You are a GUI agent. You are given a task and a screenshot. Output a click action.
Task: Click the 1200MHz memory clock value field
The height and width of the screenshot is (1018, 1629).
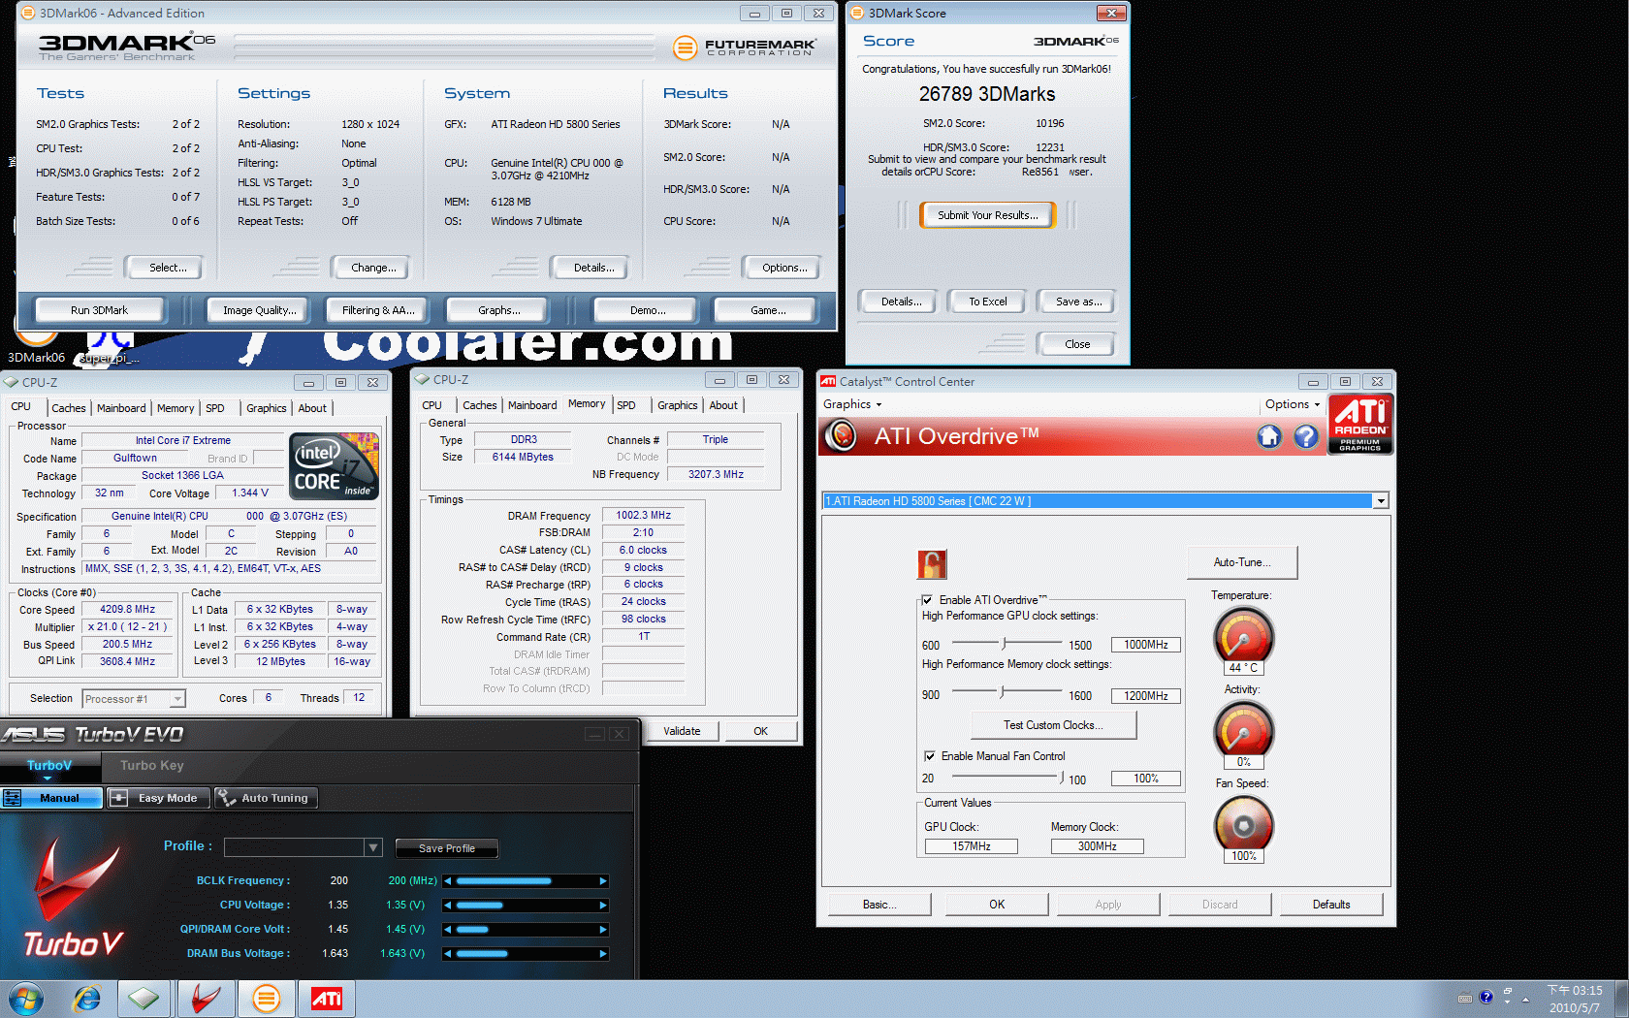tap(1145, 696)
